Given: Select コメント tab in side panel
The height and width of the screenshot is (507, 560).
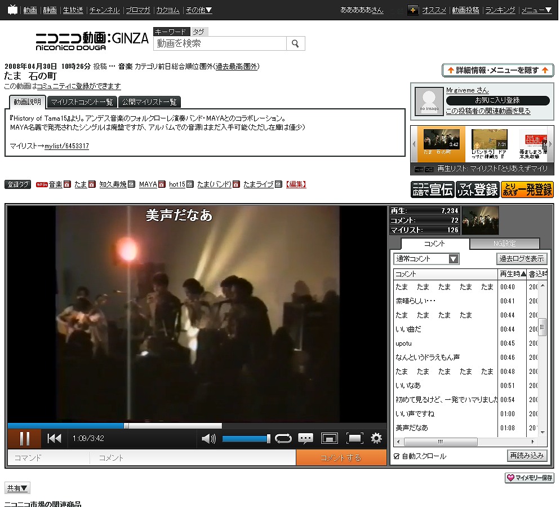Looking at the screenshot, I should pyautogui.click(x=434, y=244).
